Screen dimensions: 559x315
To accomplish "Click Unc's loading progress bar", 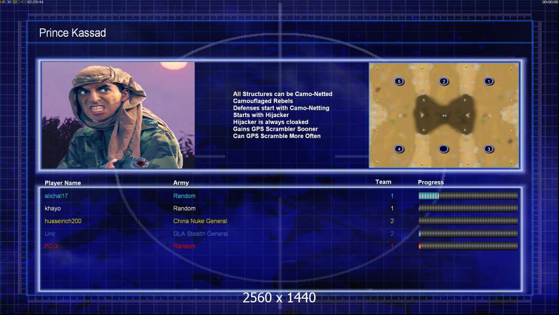I will pos(468,233).
